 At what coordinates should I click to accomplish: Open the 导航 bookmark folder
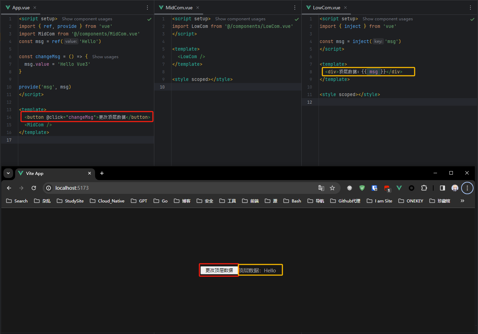(316, 201)
